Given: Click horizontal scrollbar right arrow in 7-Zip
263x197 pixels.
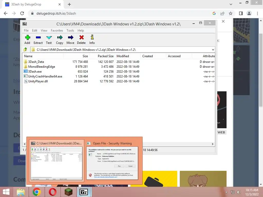Looking at the screenshot, I should click(x=212, y=144).
